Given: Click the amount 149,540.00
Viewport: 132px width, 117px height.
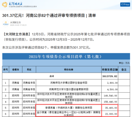Looking at the screenshot, I should pyautogui.click(x=110, y=96).
